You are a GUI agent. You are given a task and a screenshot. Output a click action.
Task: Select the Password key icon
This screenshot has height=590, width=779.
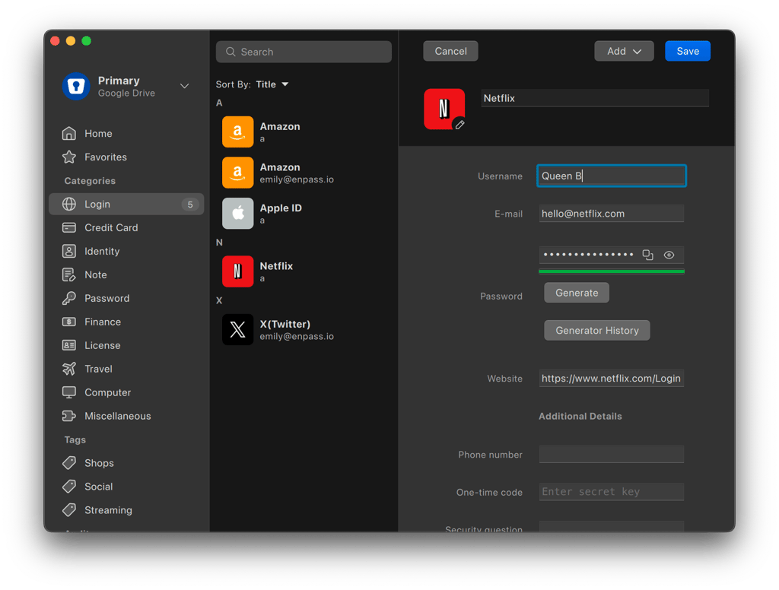click(69, 298)
